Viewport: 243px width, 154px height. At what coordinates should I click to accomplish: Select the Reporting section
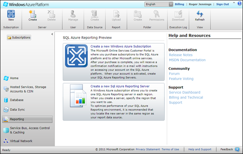(x=27, y=119)
